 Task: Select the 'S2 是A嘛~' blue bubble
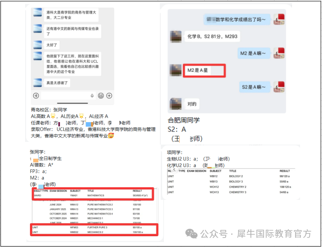255,87
